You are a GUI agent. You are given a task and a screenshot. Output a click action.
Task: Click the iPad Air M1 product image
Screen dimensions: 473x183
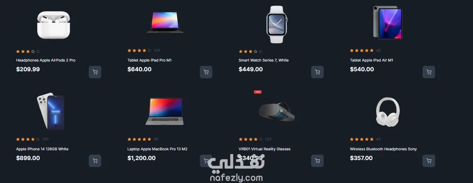(x=387, y=23)
